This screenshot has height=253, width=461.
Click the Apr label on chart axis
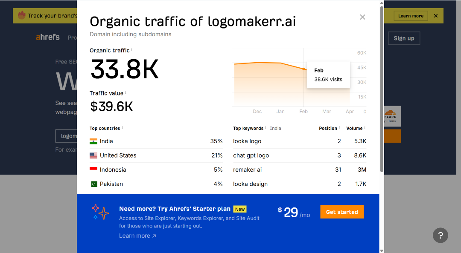coord(350,112)
